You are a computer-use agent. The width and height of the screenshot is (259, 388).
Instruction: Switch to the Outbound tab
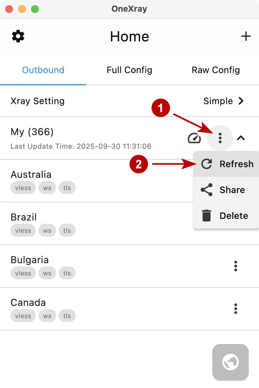pyautogui.click(x=43, y=70)
